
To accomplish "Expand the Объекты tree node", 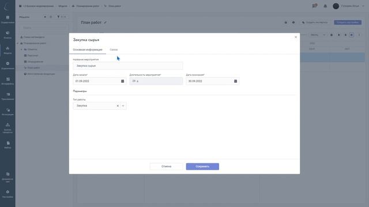I will (x=21, y=49).
